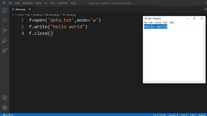The image size is (207, 116).
Task: Close the Notepad window
Action: [x=202, y=18]
